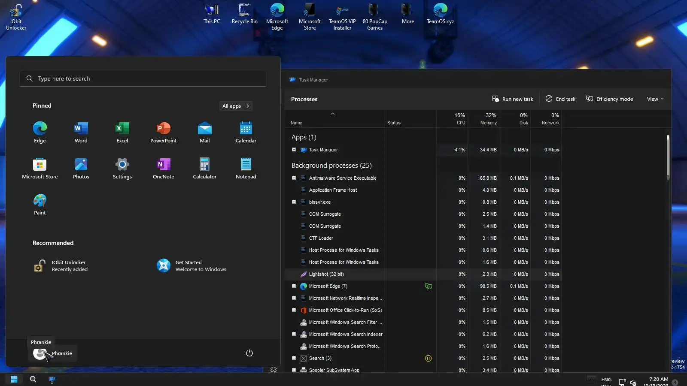Select the CTF Loader process row
This screenshot has height=386, width=687.
tap(423, 238)
